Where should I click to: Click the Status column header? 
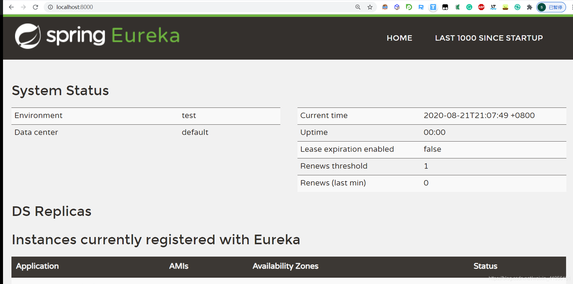pyautogui.click(x=485, y=266)
